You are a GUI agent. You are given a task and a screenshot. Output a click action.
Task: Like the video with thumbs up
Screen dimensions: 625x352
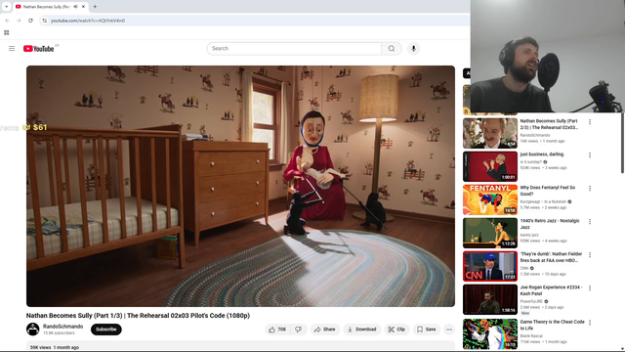[277, 330]
